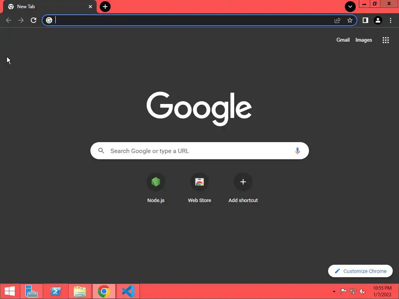
Task: Restore down the Chrome window
Action: 375,4
